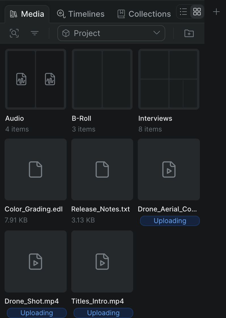Click Uploading badge under Titles_Intro.mp4
This screenshot has width=226, height=318.
point(103,313)
